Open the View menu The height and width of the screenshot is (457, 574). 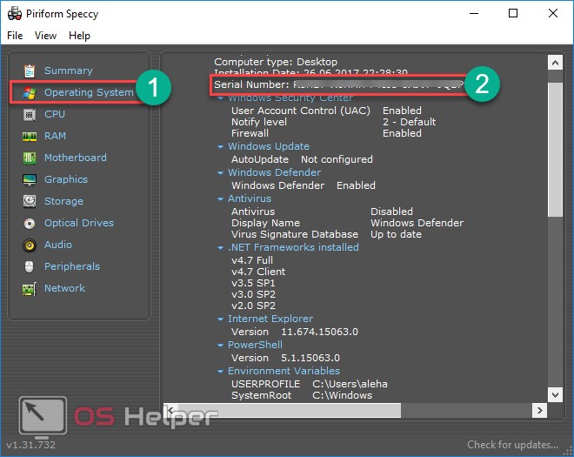tap(45, 36)
